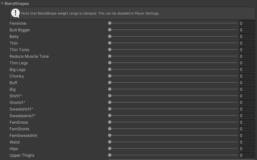Click the Butt Bigger slider handle

pyautogui.click(x=110, y=30)
